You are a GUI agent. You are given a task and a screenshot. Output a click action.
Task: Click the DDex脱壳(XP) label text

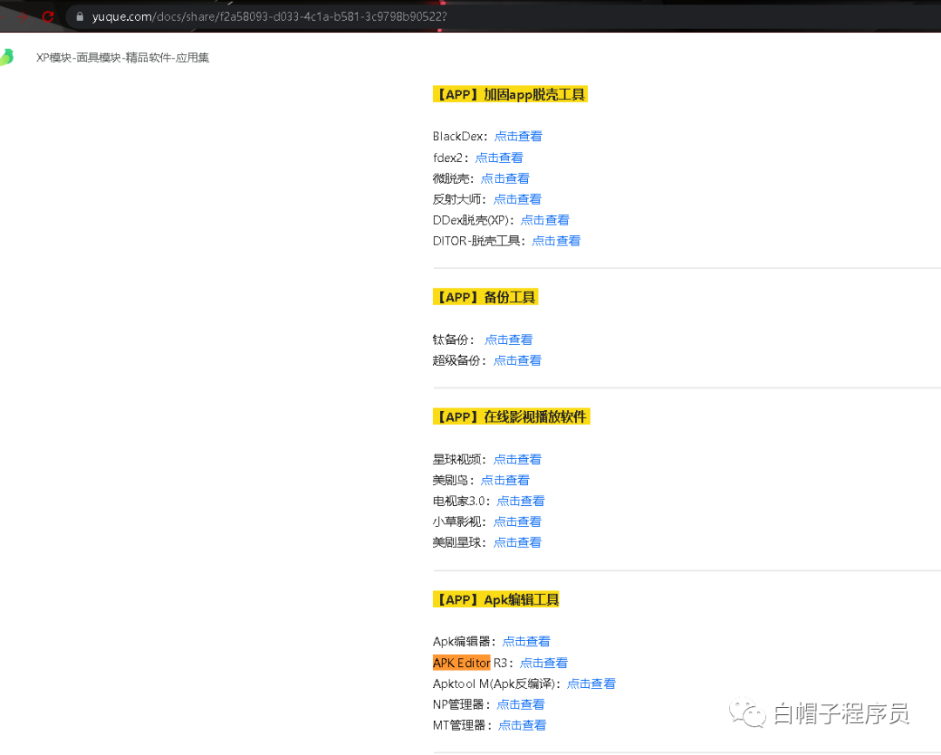(471, 220)
